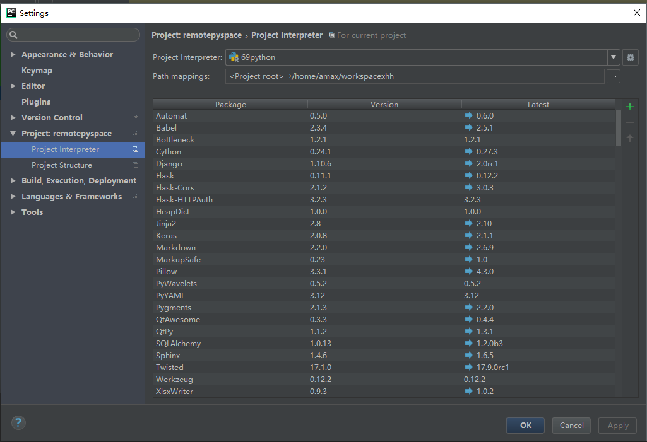Select the Babel package row
This screenshot has width=647, height=442.
click(x=384, y=128)
